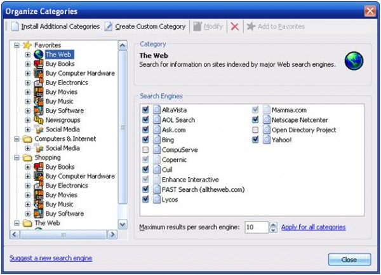This screenshot has width=381, height=275.
Task: Collapse The Web folder node at bottom
Action: click(x=17, y=223)
